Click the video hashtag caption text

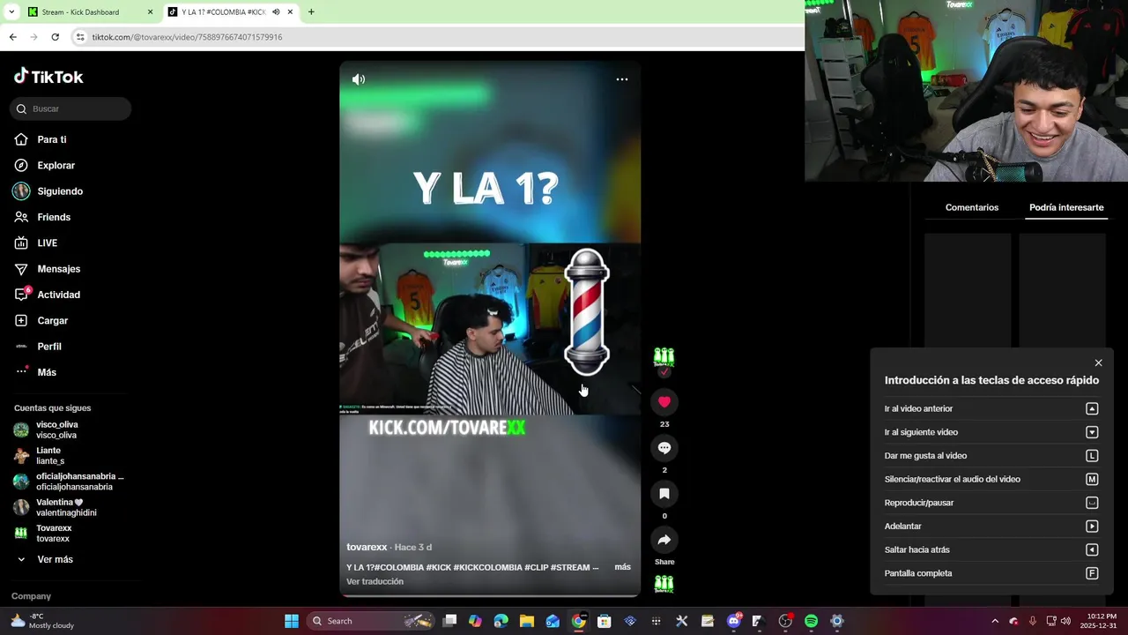[472, 567]
